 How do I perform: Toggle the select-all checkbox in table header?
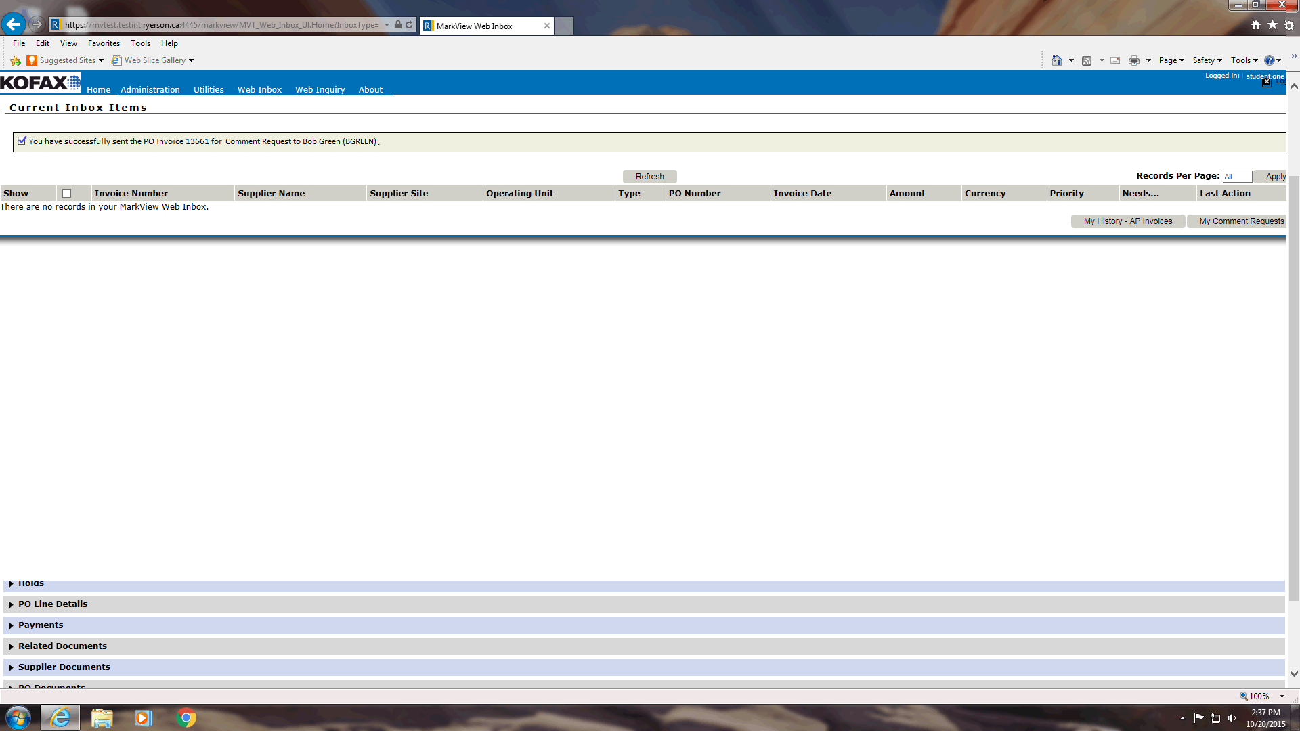[x=66, y=194]
